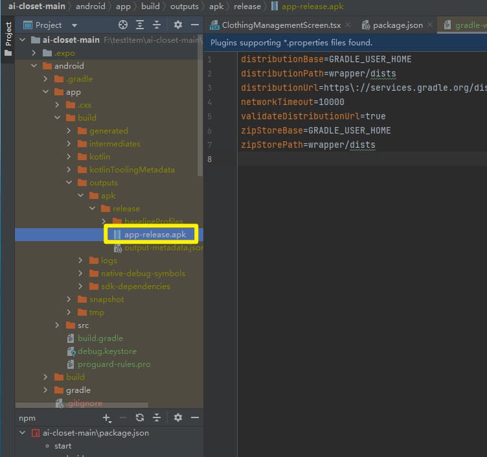Screen dimensions: 487x457
Task: Select build.gradle file in tree
Action: click(100, 338)
